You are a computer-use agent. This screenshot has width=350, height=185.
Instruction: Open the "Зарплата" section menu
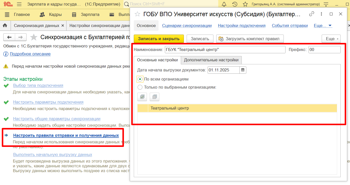point(86,15)
